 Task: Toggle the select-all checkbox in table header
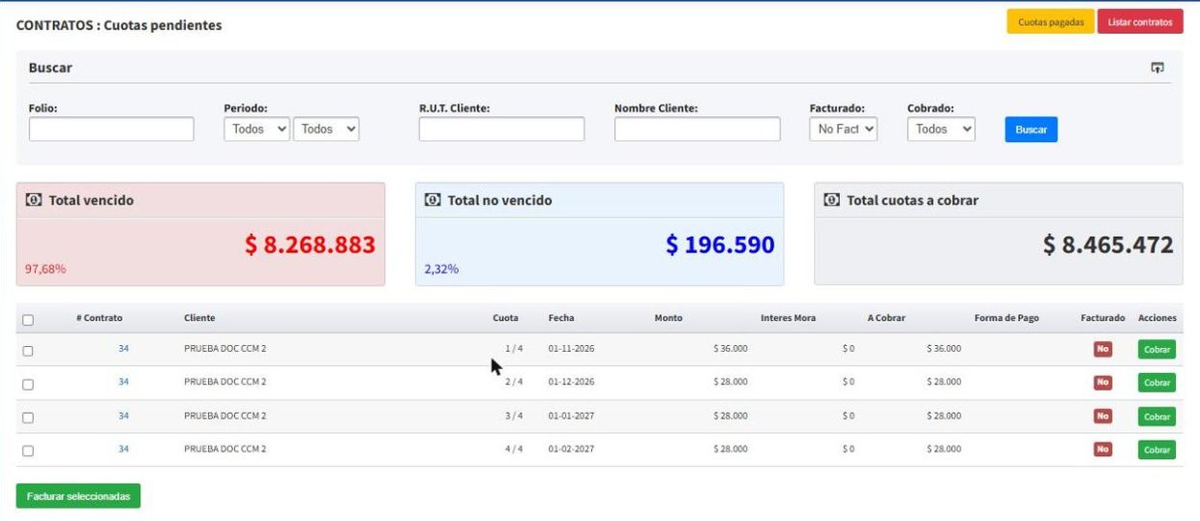[x=27, y=320]
